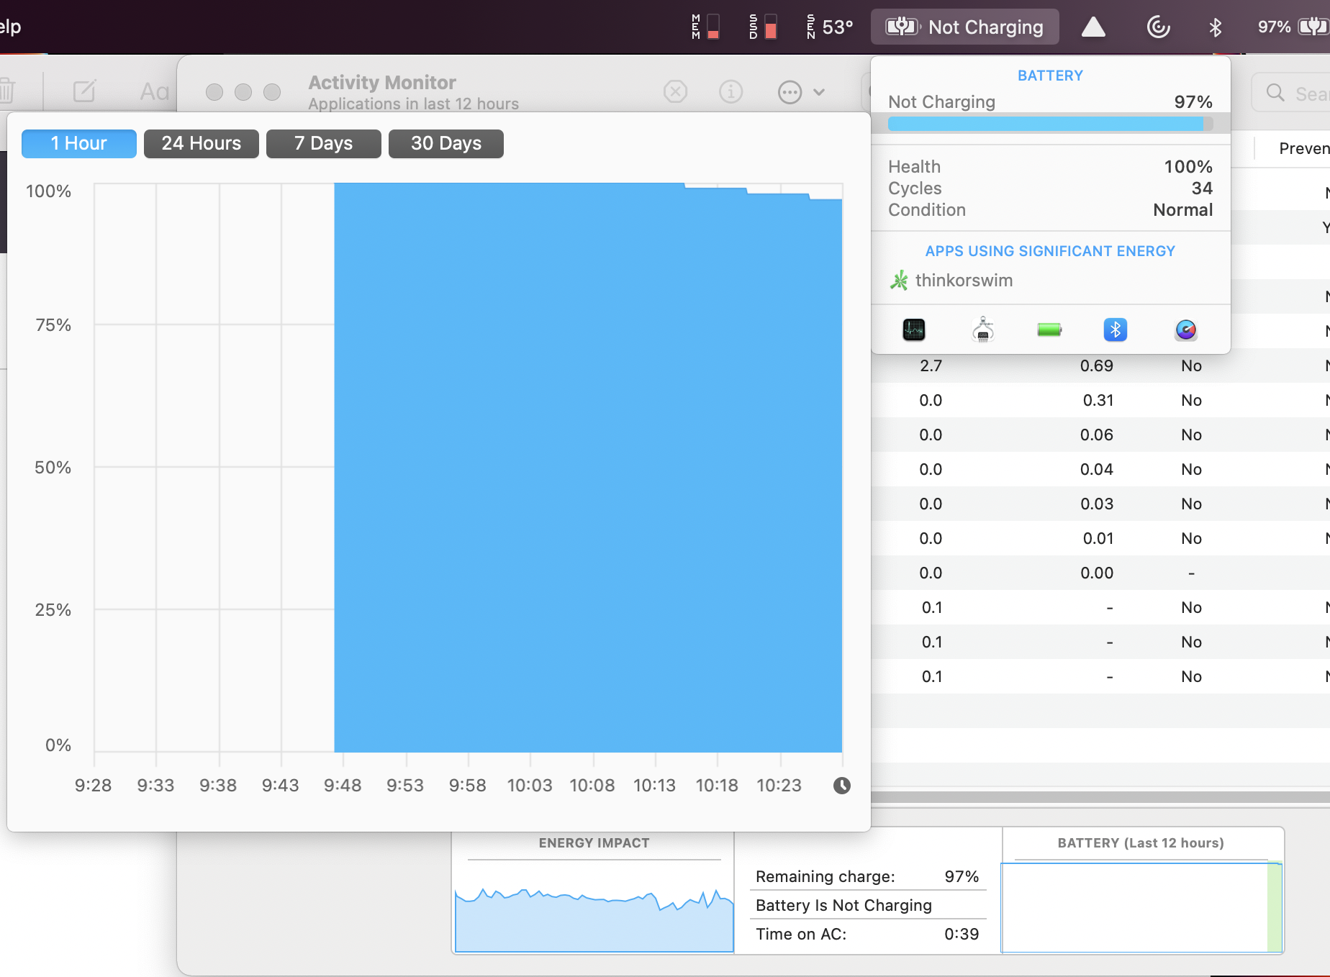Click the Condition Normal text in battery popup
This screenshot has width=1330, height=977.
[x=1182, y=210]
